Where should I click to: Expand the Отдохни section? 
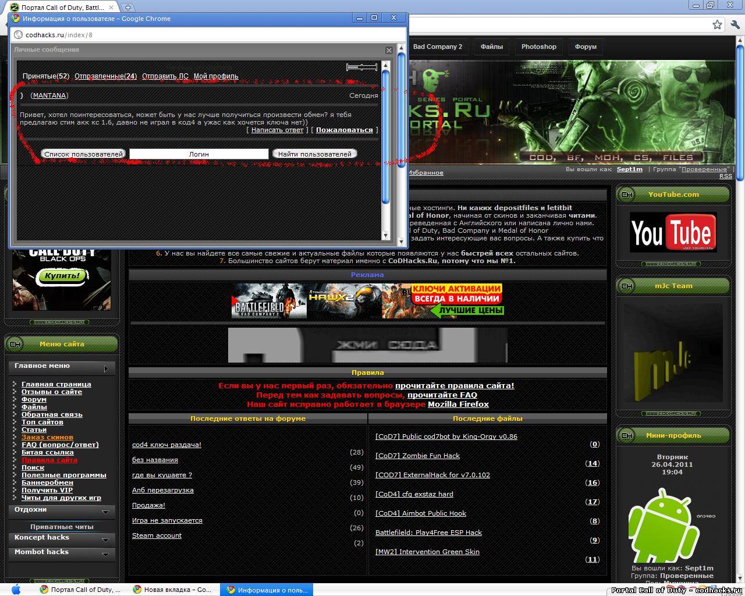coord(105,512)
